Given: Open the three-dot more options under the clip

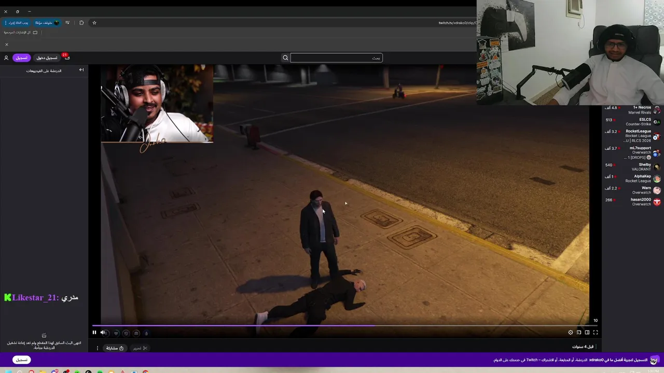Looking at the screenshot, I should [x=97, y=348].
